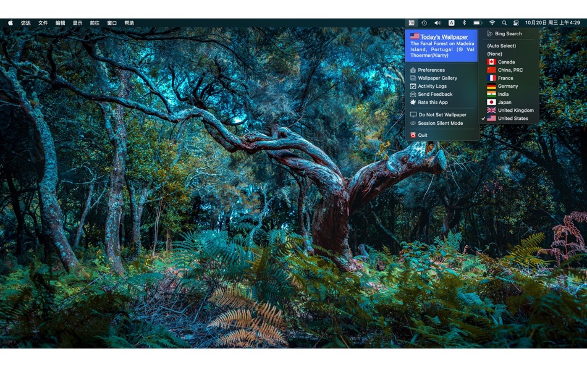Open the Apple menu
Viewport: 587px width, 367px height.
click(x=11, y=23)
